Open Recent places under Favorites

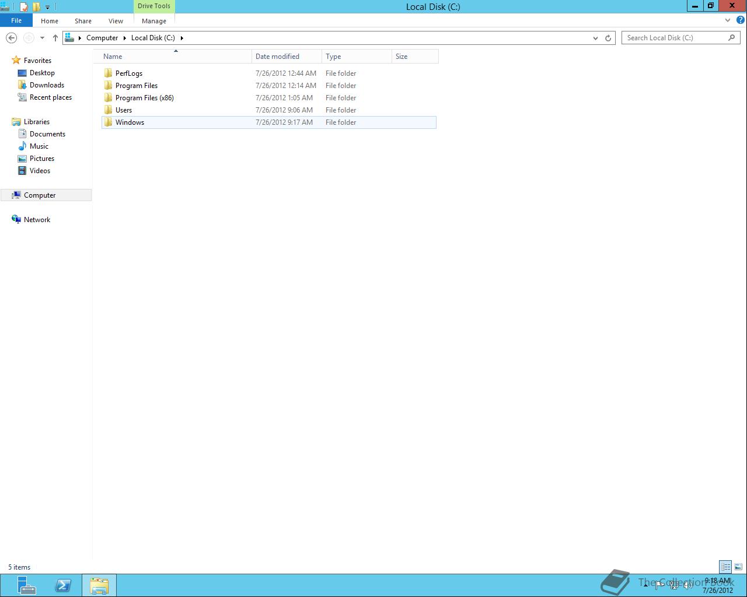[x=51, y=97]
